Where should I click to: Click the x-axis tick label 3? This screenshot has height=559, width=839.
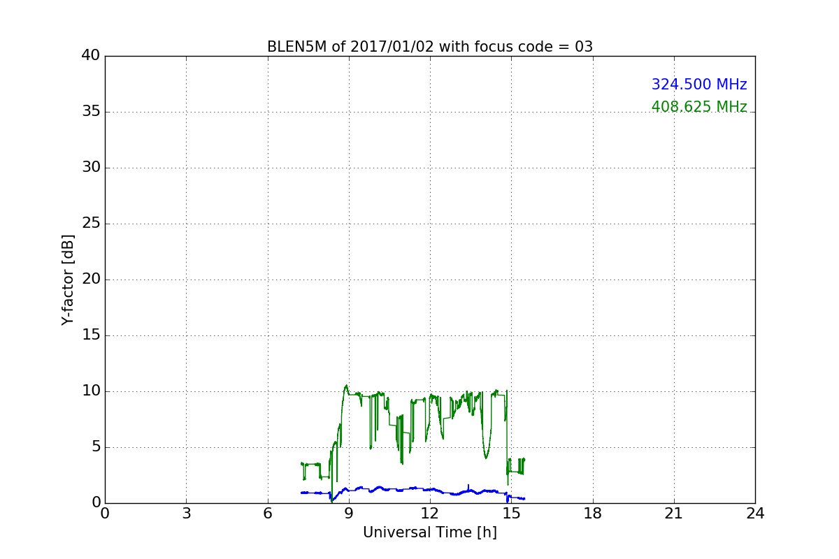pyautogui.click(x=186, y=514)
